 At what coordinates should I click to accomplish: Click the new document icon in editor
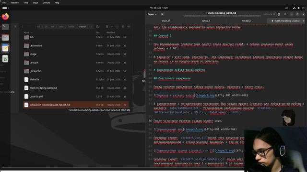(x=162, y=14)
